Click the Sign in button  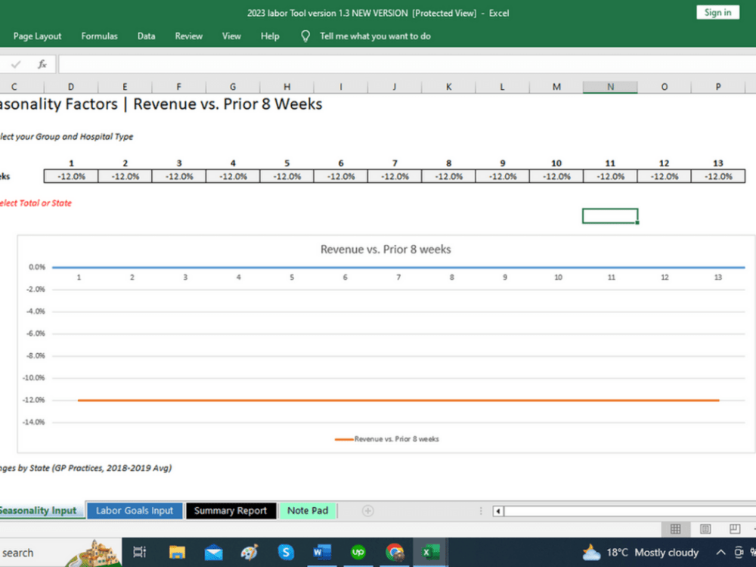click(717, 12)
